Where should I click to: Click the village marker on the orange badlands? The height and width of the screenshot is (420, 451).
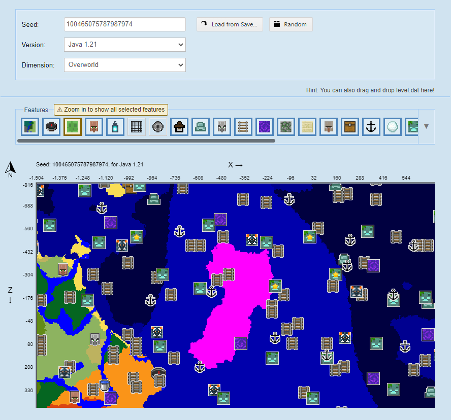tap(75, 397)
